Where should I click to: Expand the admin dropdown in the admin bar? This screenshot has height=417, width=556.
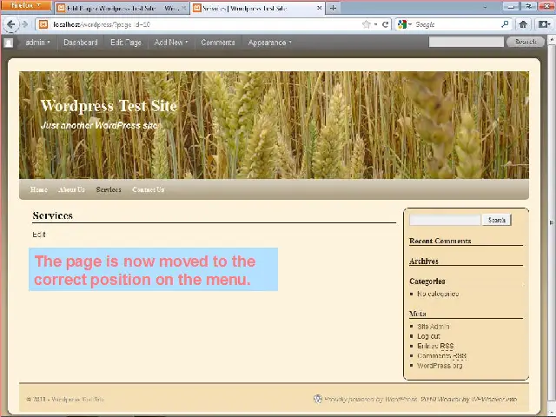coord(49,43)
